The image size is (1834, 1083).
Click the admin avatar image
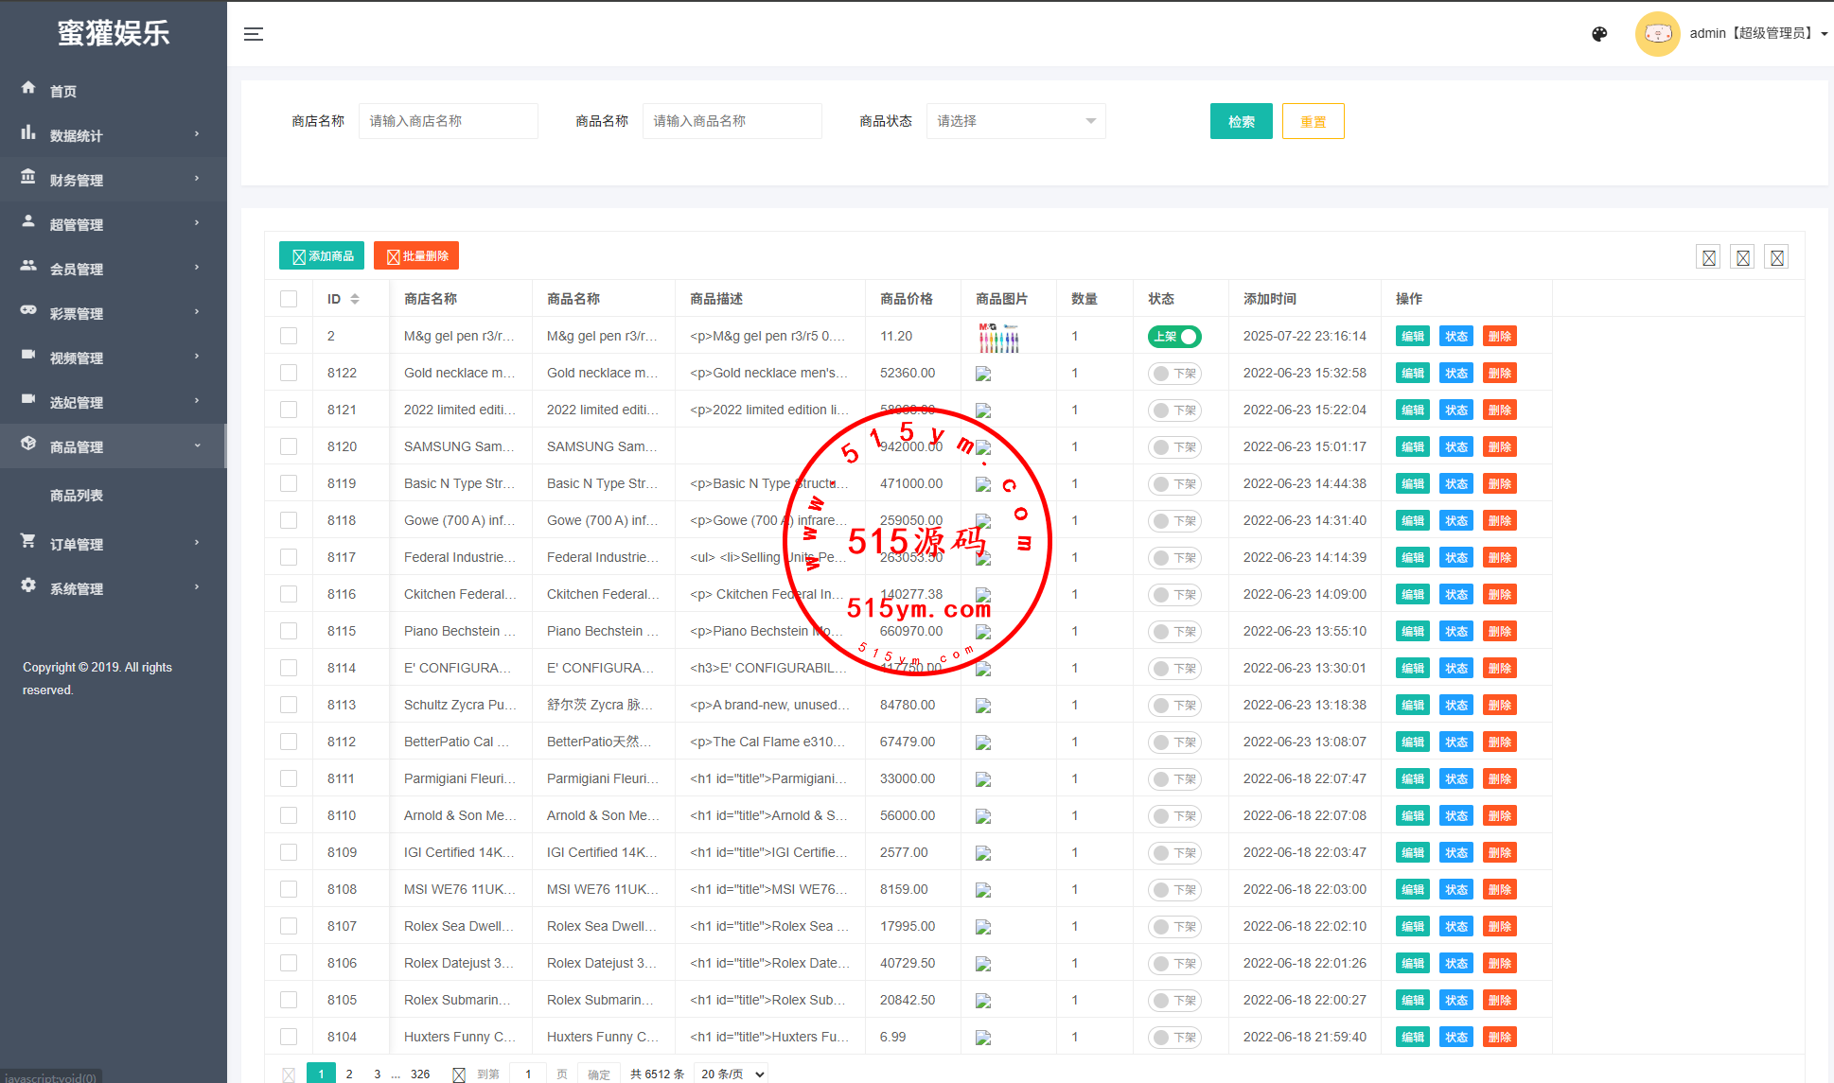coord(1657,34)
